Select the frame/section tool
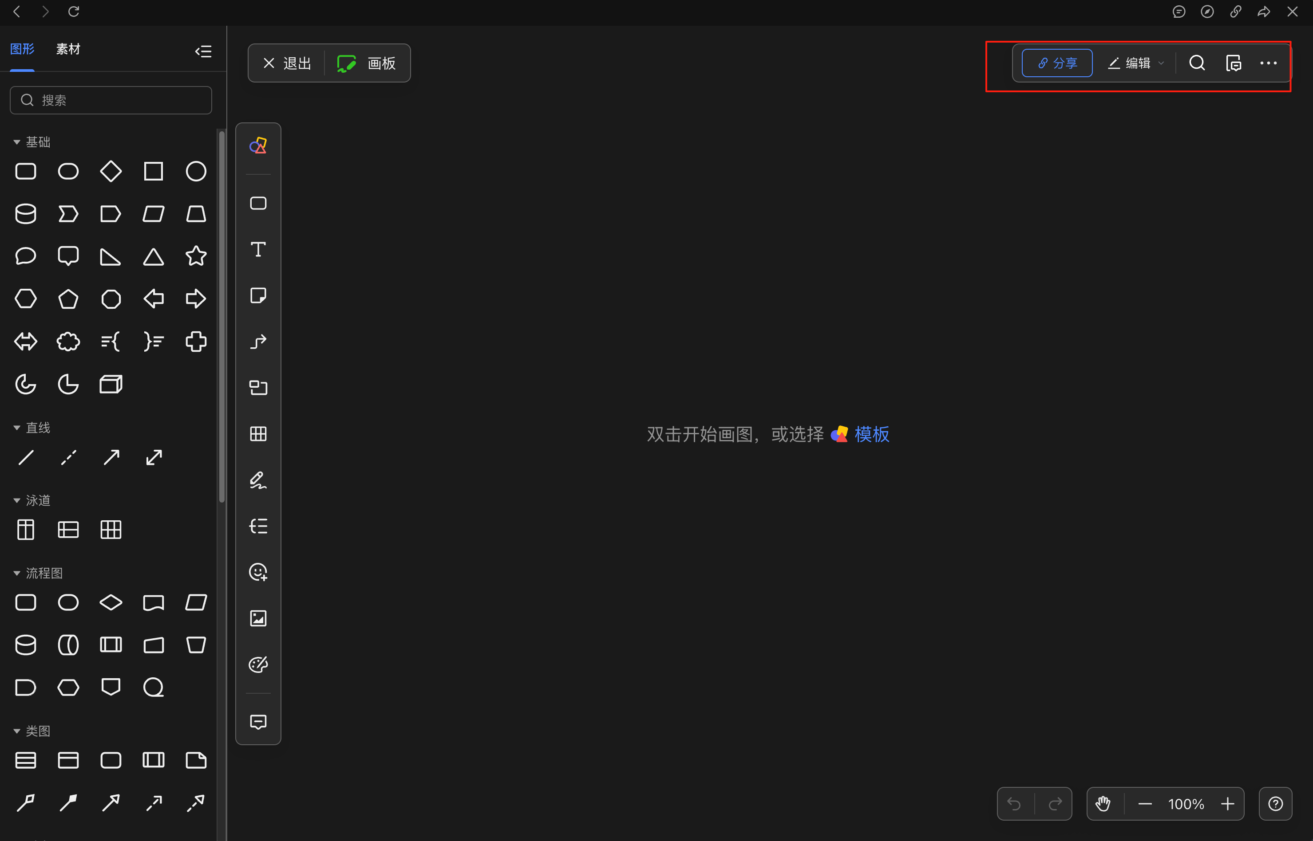 click(258, 388)
